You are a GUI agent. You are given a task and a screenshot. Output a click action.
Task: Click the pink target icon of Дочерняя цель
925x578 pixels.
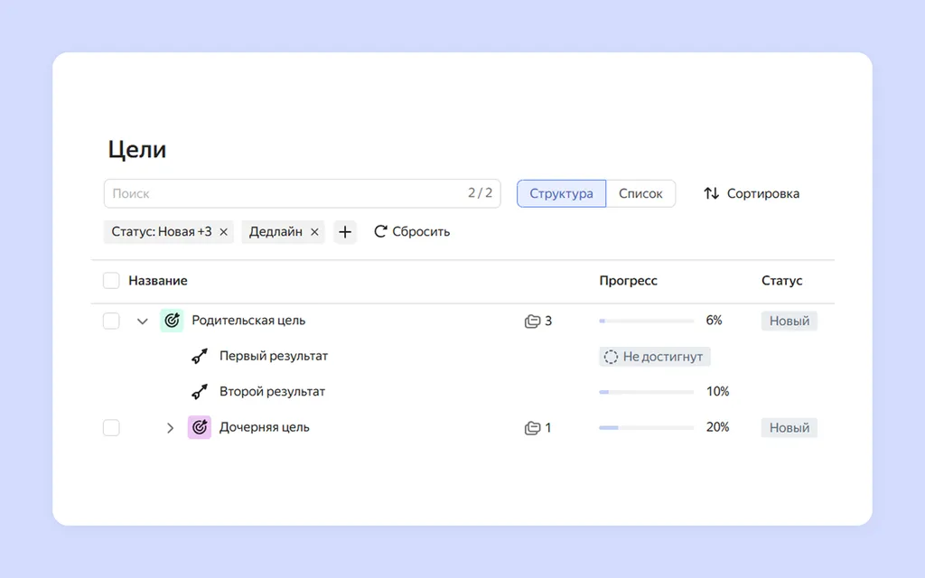tap(200, 427)
